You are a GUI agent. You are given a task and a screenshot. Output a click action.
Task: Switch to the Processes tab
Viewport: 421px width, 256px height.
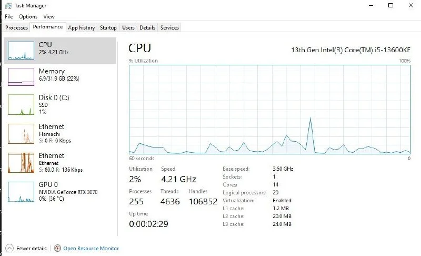pos(16,27)
